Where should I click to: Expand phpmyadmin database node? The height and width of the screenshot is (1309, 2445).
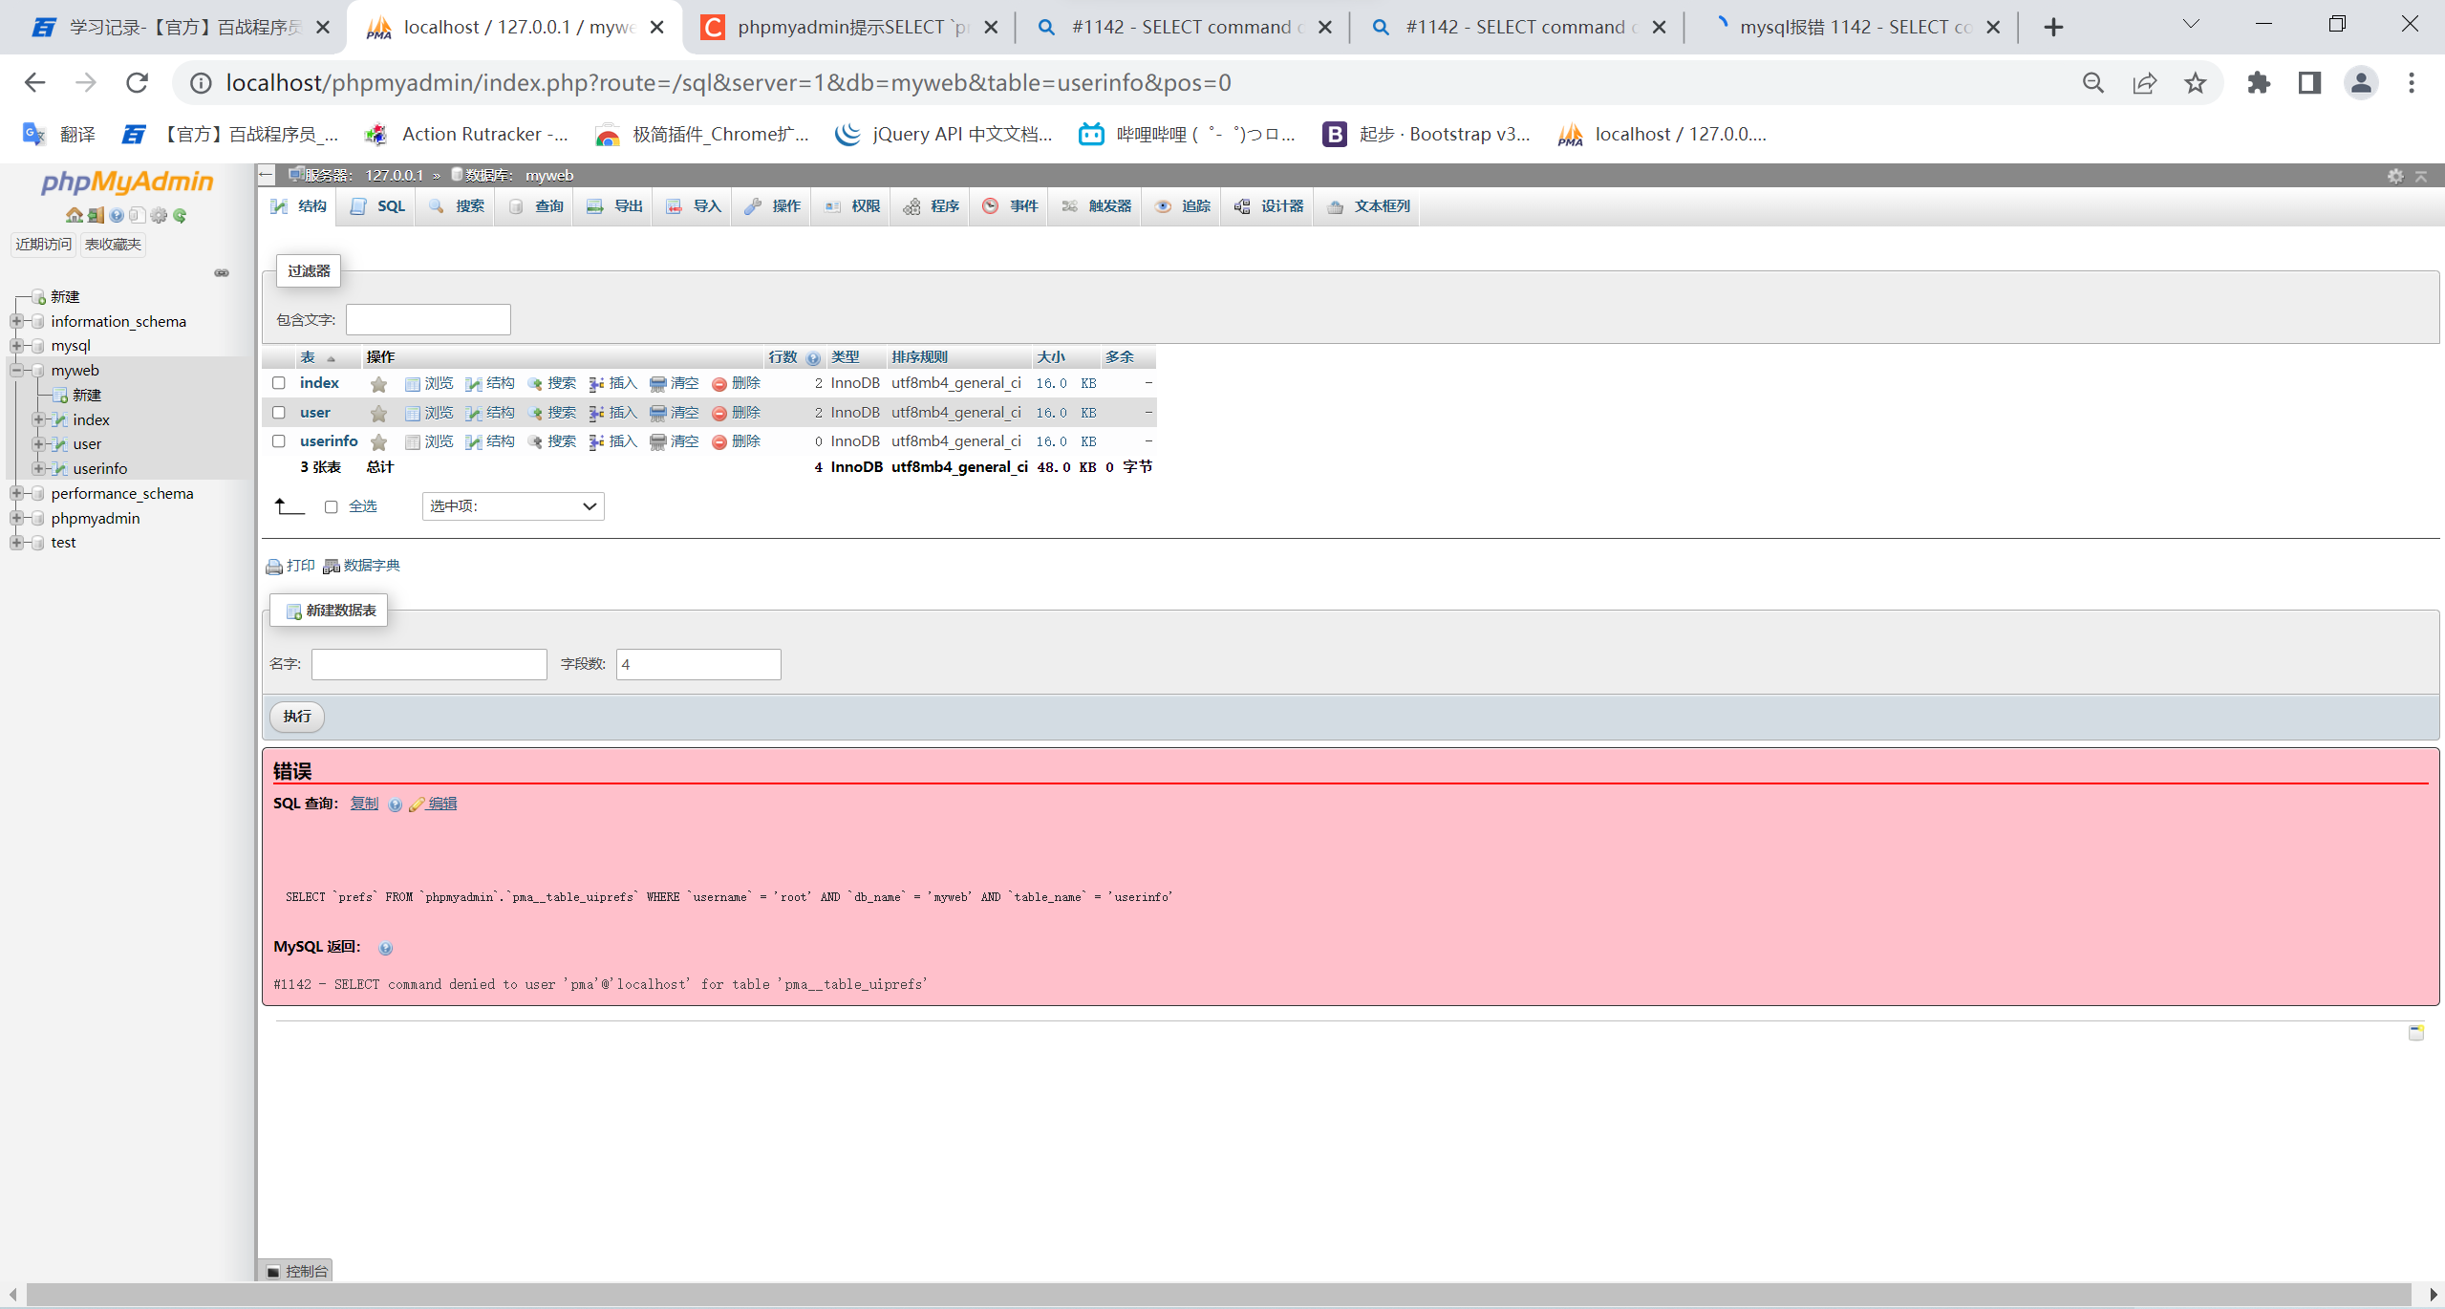click(x=16, y=518)
